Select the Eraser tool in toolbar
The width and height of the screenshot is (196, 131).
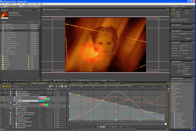pos(36,7)
